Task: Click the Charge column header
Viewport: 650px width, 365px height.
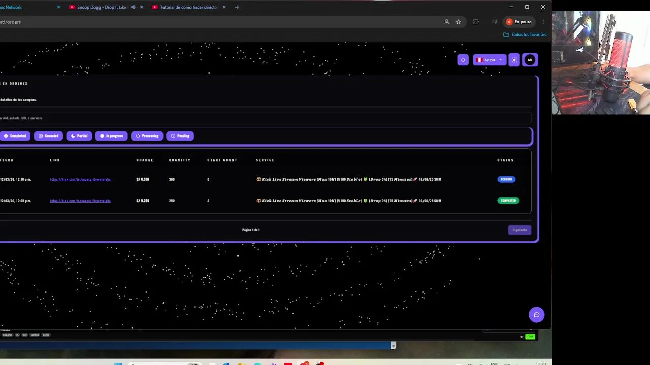Action: pos(145,160)
